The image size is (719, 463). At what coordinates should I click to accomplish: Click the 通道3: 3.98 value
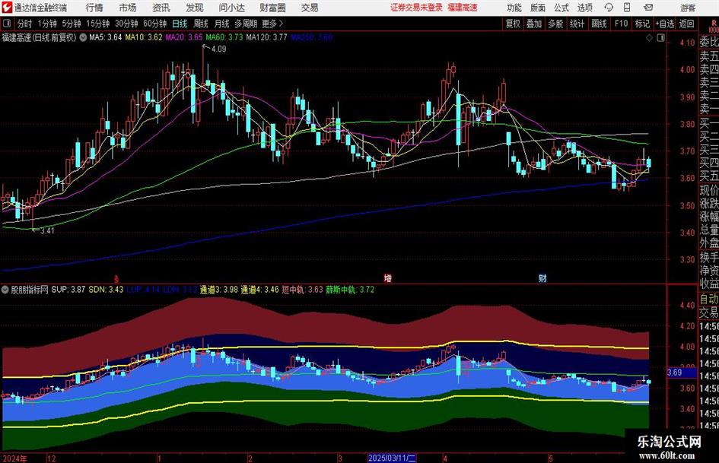(218, 290)
